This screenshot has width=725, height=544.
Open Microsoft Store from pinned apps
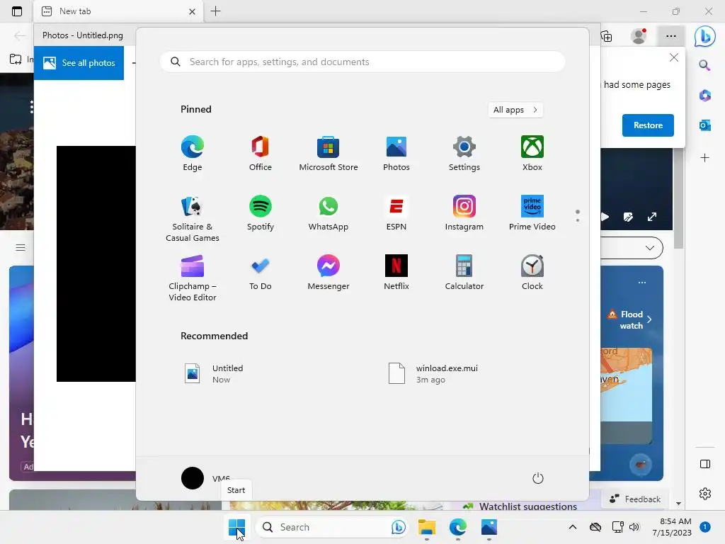(329, 154)
